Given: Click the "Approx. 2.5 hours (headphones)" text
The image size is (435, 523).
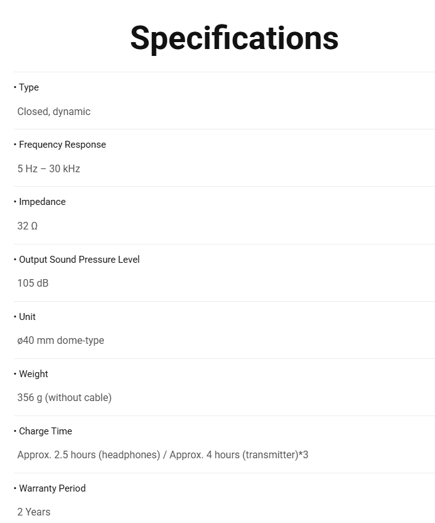Looking at the screenshot, I should click(89, 454).
